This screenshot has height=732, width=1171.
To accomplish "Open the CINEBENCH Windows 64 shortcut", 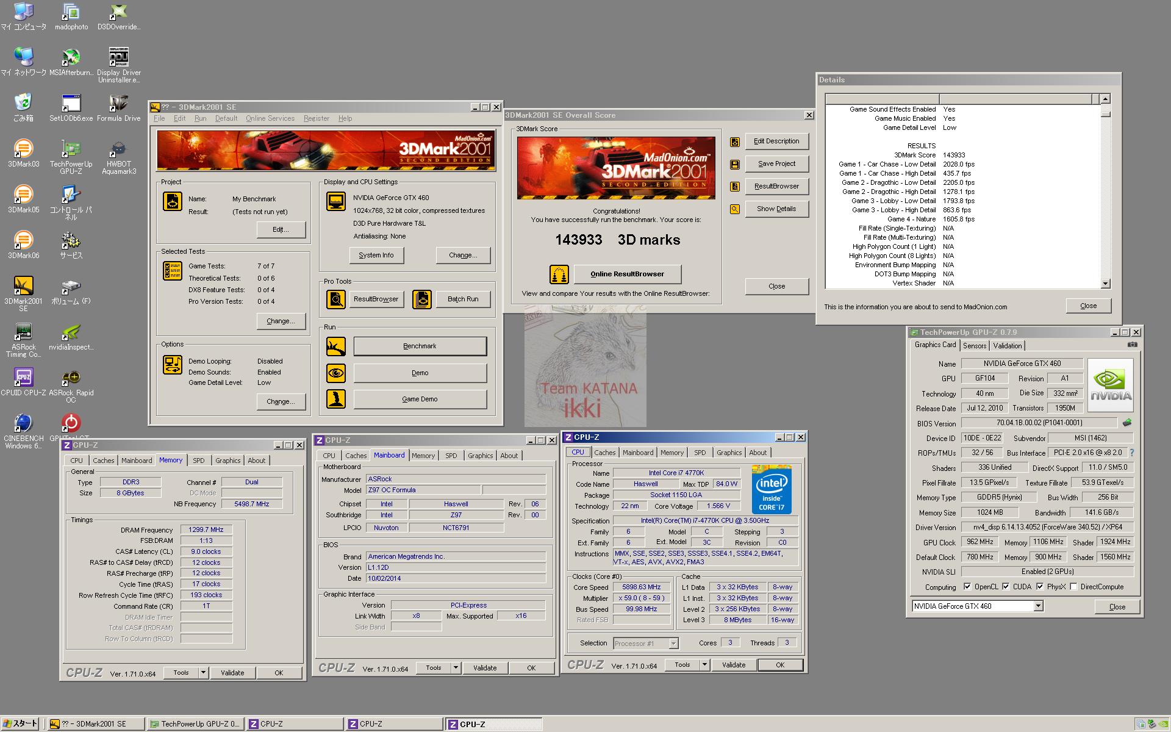I will 23,431.
